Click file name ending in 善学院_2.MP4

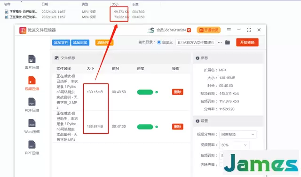[67, 92]
